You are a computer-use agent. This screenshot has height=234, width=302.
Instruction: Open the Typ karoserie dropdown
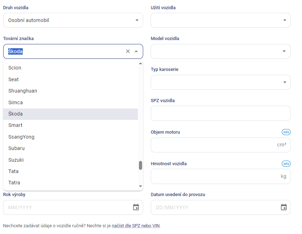[221, 82]
